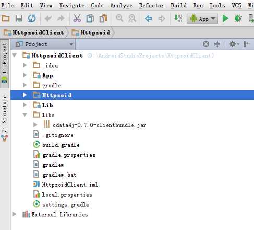
Task: Start debugging with the bug icon
Action: click(238, 18)
